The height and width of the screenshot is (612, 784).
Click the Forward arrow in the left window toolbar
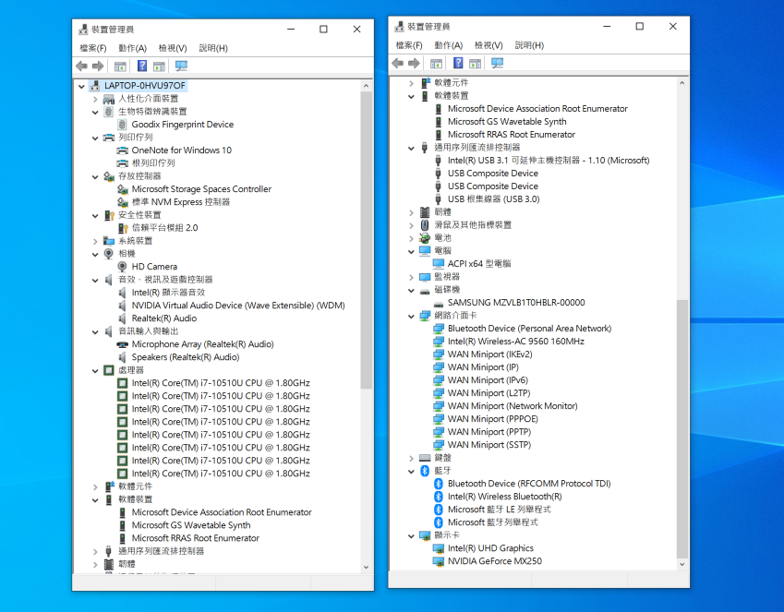point(98,66)
